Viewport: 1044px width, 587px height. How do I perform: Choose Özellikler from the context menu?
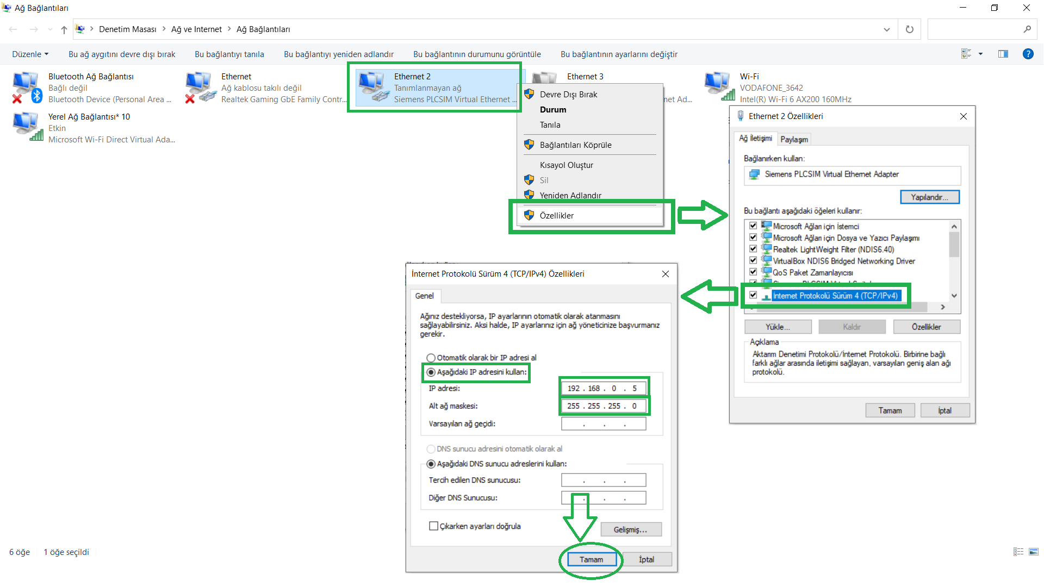pos(557,216)
